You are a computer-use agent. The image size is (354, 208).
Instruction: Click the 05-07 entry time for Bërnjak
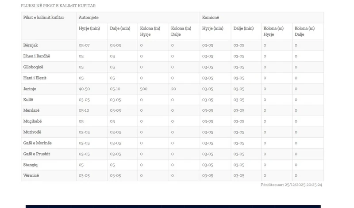[x=85, y=45]
